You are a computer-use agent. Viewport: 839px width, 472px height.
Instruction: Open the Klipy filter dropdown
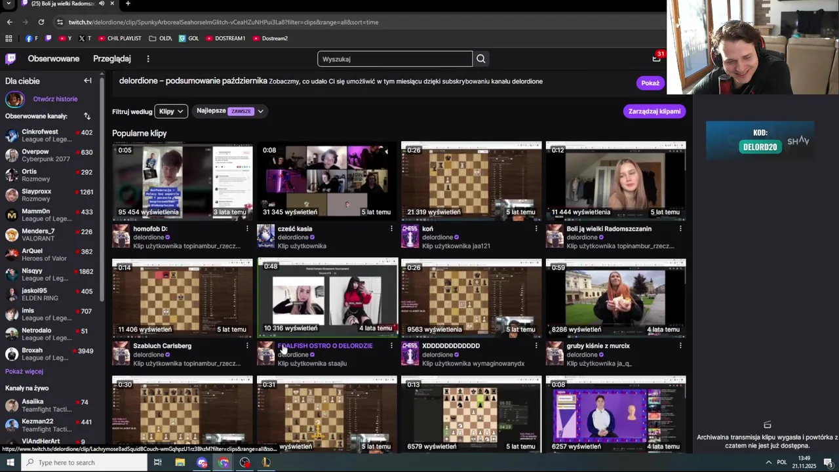pyautogui.click(x=171, y=111)
